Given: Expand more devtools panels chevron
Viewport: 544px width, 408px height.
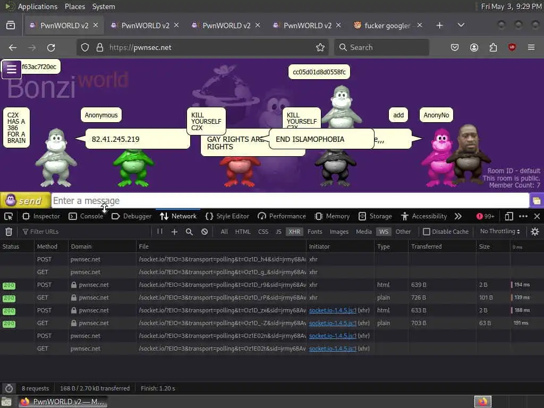Looking at the screenshot, I should [x=458, y=217].
